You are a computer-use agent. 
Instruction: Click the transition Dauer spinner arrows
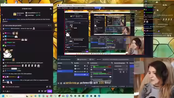tap(127, 69)
